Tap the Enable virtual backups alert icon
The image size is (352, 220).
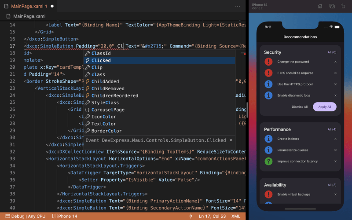coord(268,194)
